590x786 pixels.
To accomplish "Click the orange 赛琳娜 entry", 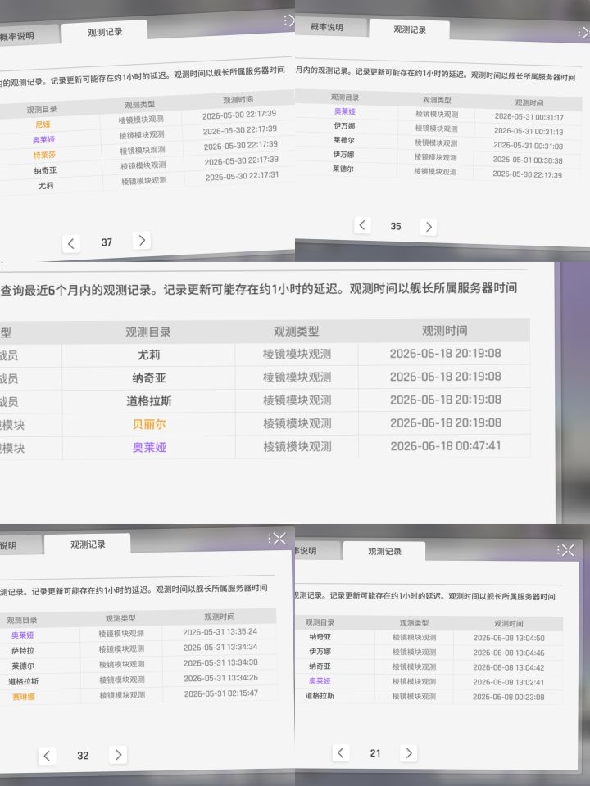I will [x=24, y=697].
